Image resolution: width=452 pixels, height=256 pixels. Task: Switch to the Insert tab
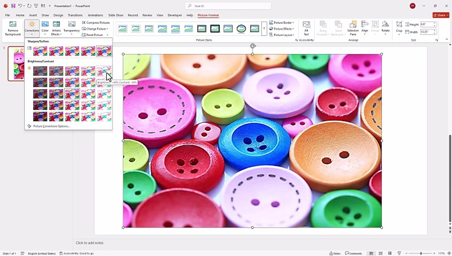33,15
